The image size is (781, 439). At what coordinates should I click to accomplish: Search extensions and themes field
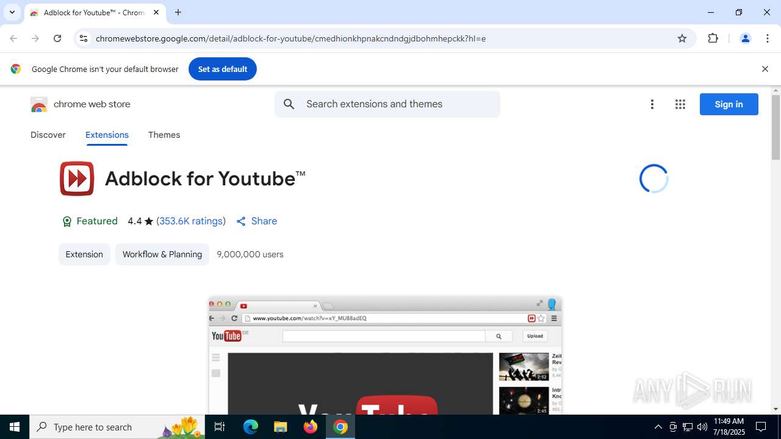(387, 104)
